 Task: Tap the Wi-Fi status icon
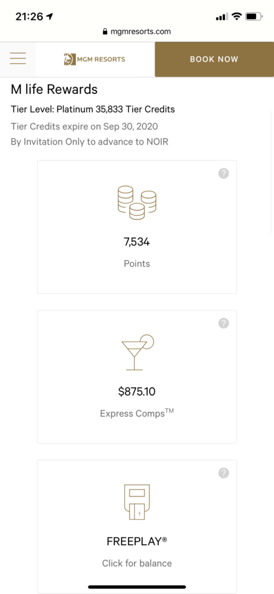(236, 16)
